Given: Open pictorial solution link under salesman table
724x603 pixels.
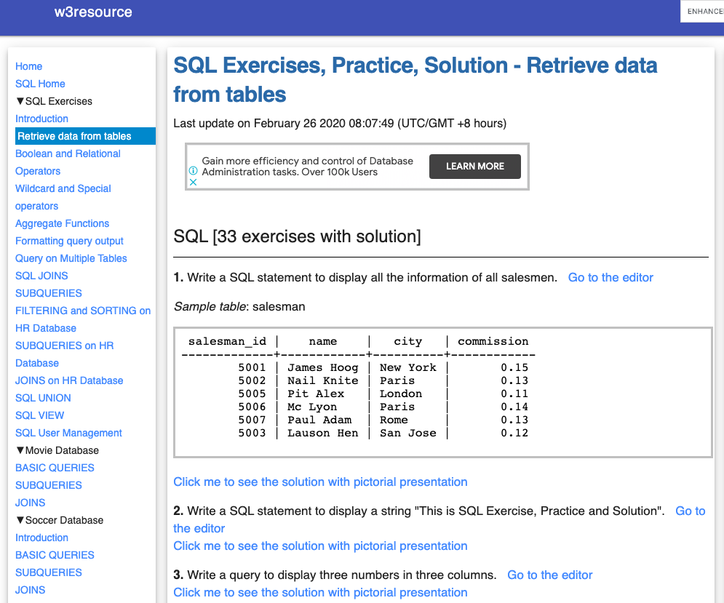Looking at the screenshot, I should pyautogui.click(x=320, y=482).
